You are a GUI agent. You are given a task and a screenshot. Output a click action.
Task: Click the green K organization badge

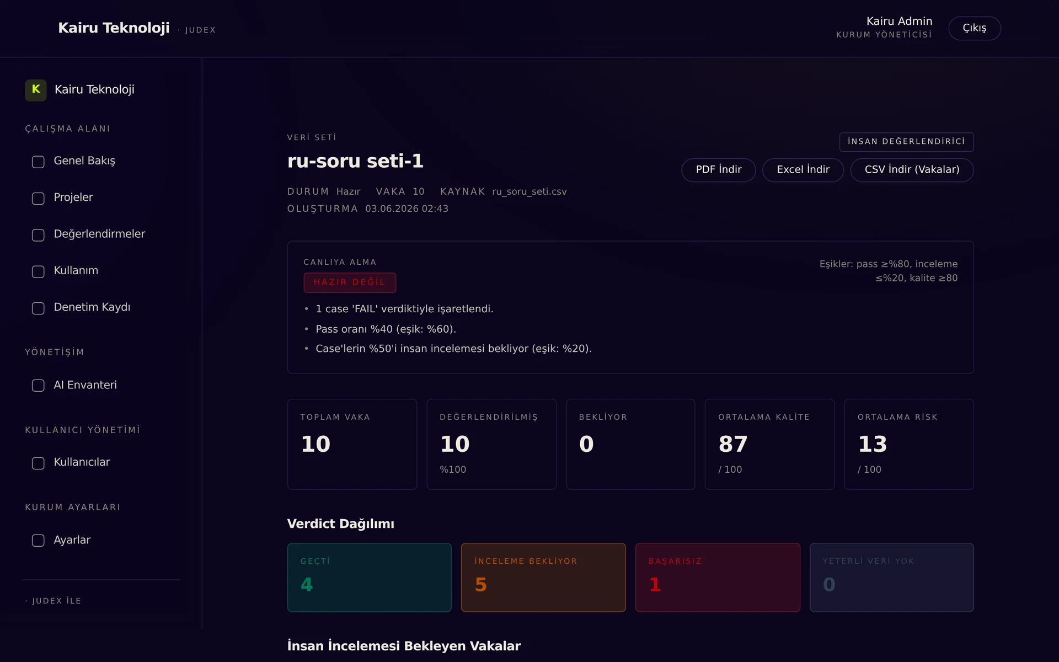pos(36,90)
